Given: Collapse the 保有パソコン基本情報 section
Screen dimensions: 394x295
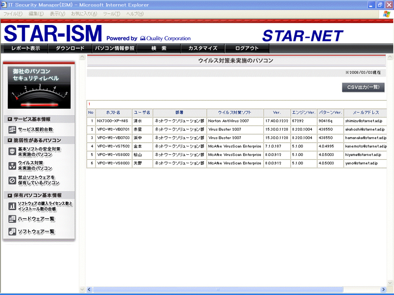Looking at the screenshot, I should pos(10,195).
